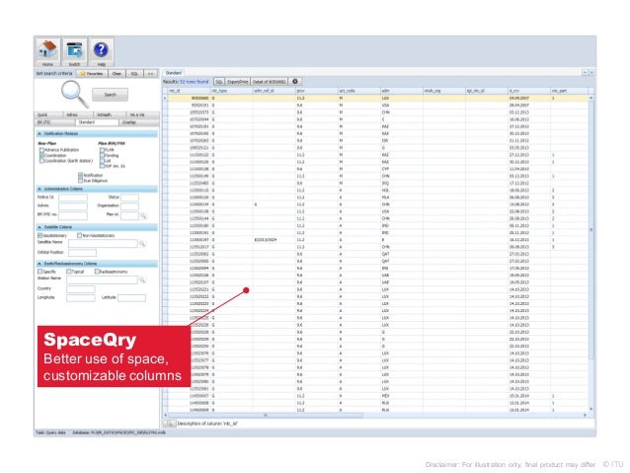The width and height of the screenshot is (630, 473).
Task: Sort by act_code column header
Action: [x=358, y=91]
